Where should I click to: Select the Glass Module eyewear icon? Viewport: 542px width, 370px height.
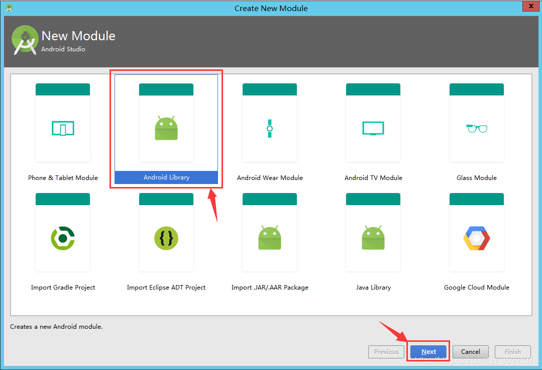(476, 128)
